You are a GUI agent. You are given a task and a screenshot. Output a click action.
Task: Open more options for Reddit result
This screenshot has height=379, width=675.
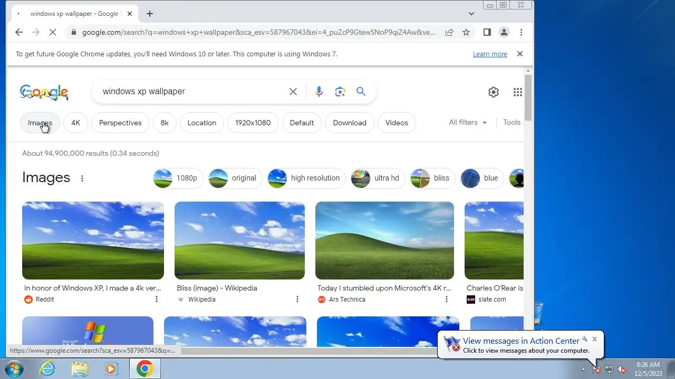[x=157, y=299]
